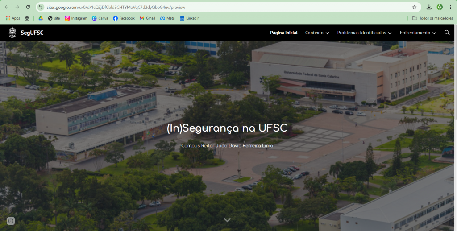Open the Gmail bookmark
The height and width of the screenshot is (231, 457).
(x=147, y=18)
